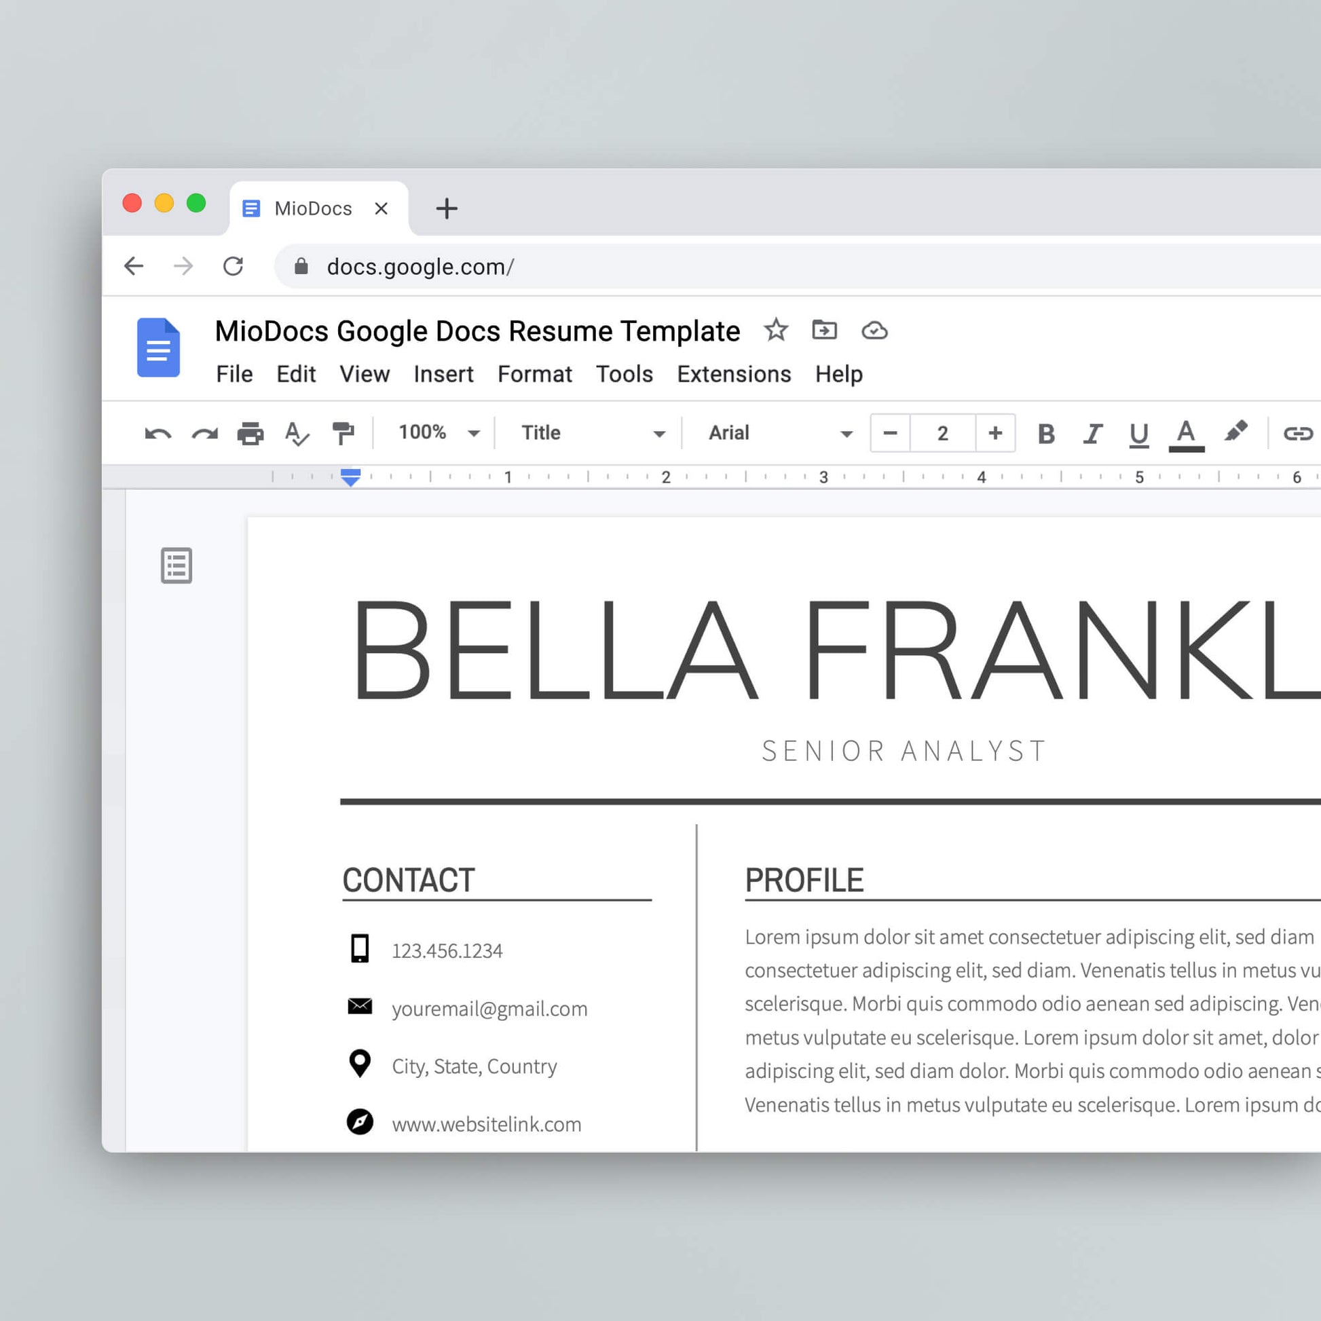Screen dimensions: 1321x1321
Task: Click the Undo arrow icon
Action: click(158, 434)
